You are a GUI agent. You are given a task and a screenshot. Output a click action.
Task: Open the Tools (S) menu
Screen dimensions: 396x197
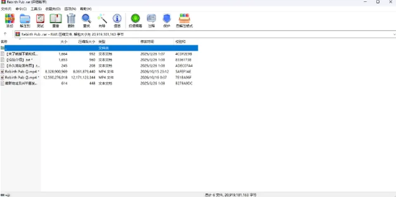click(x=36, y=9)
